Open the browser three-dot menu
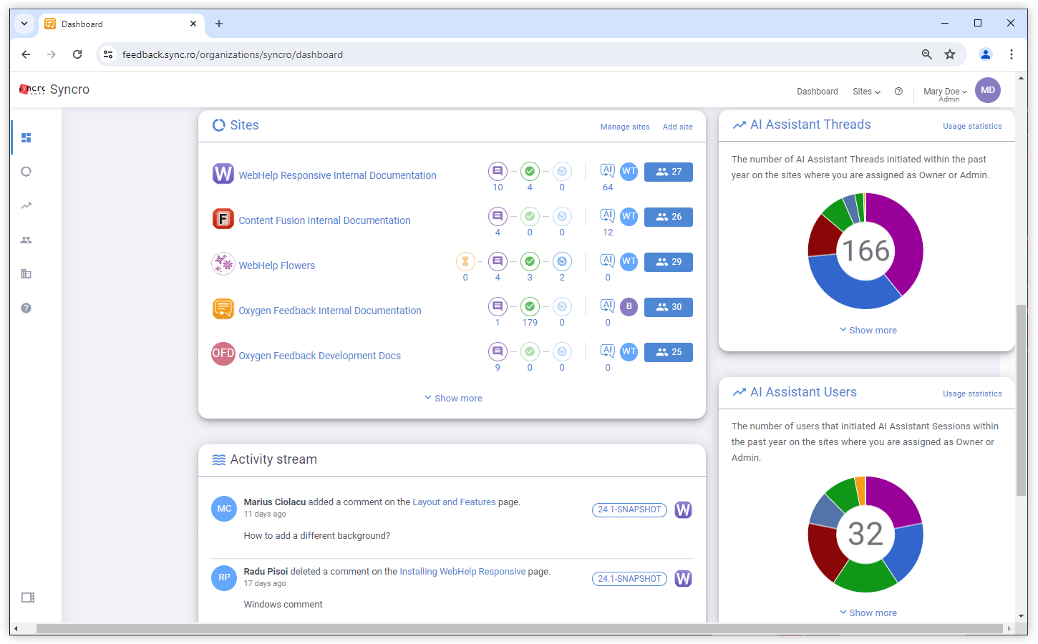The width and height of the screenshot is (1038, 644). 1011,54
